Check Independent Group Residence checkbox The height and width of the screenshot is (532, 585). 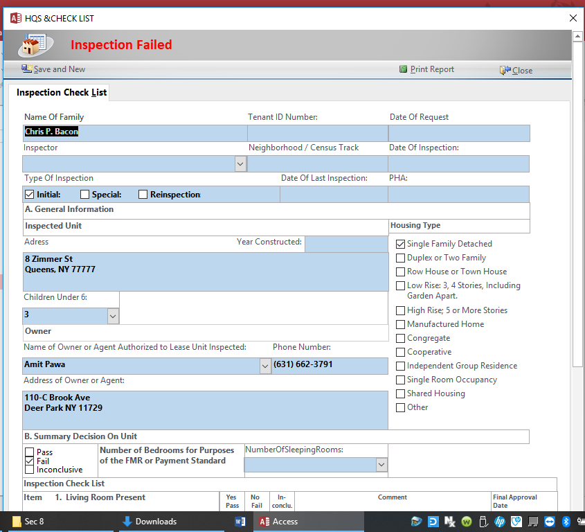click(400, 366)
